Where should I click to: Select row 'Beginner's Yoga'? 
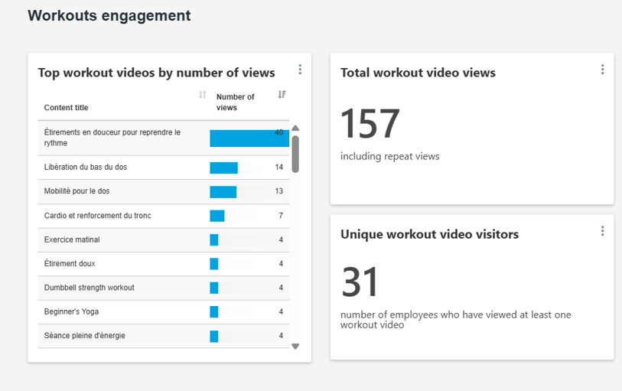[164, 311]
